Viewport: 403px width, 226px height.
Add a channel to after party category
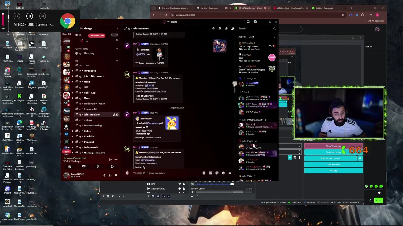click(x=117, y=49)
